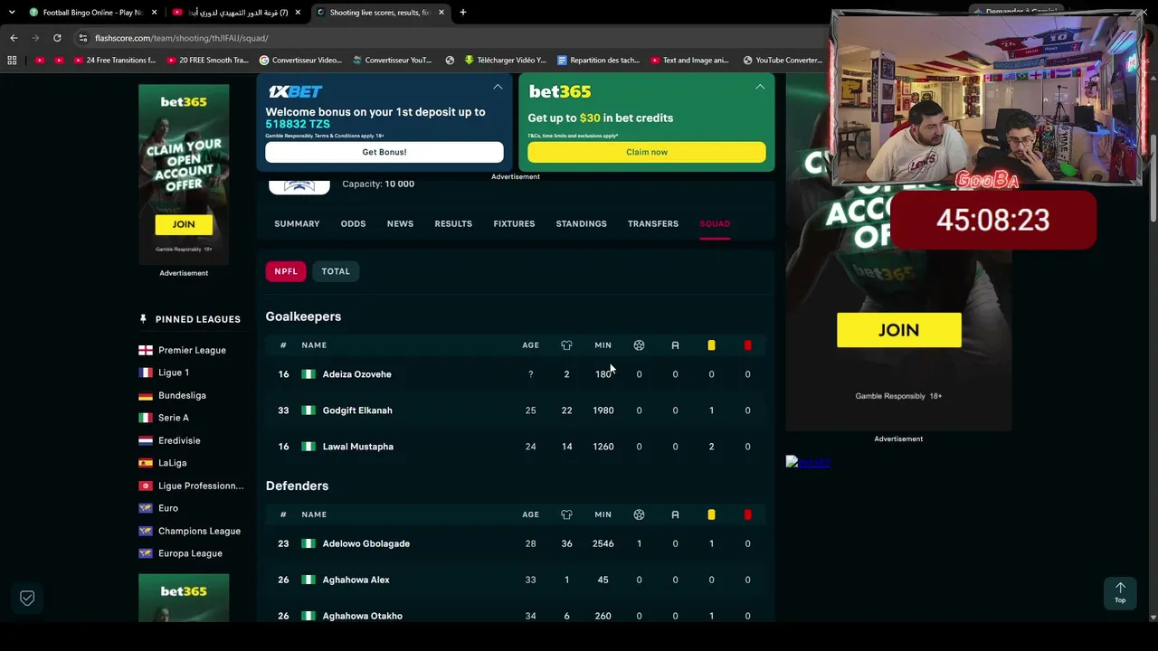Open Ligue Professionnelle from pinned leagues
Viewport: 1158px width, 651px height.
click(201, 486)
